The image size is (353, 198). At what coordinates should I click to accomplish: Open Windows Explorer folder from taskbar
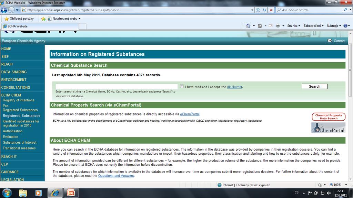pyautogui.click(x=23, y=193)
